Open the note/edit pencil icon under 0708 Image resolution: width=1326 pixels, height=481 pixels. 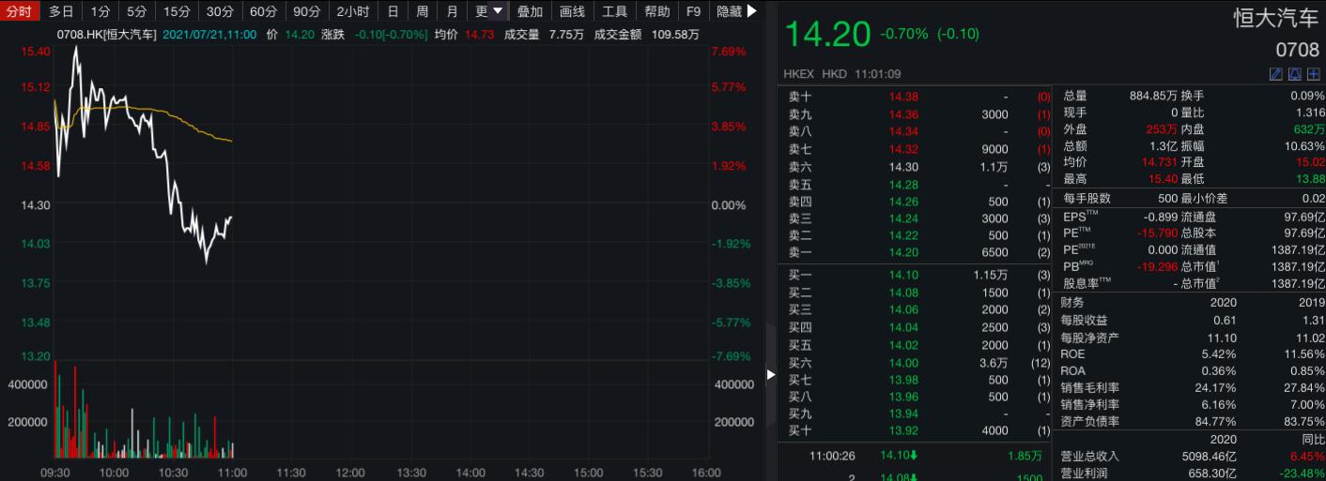tap(1275, 74)
